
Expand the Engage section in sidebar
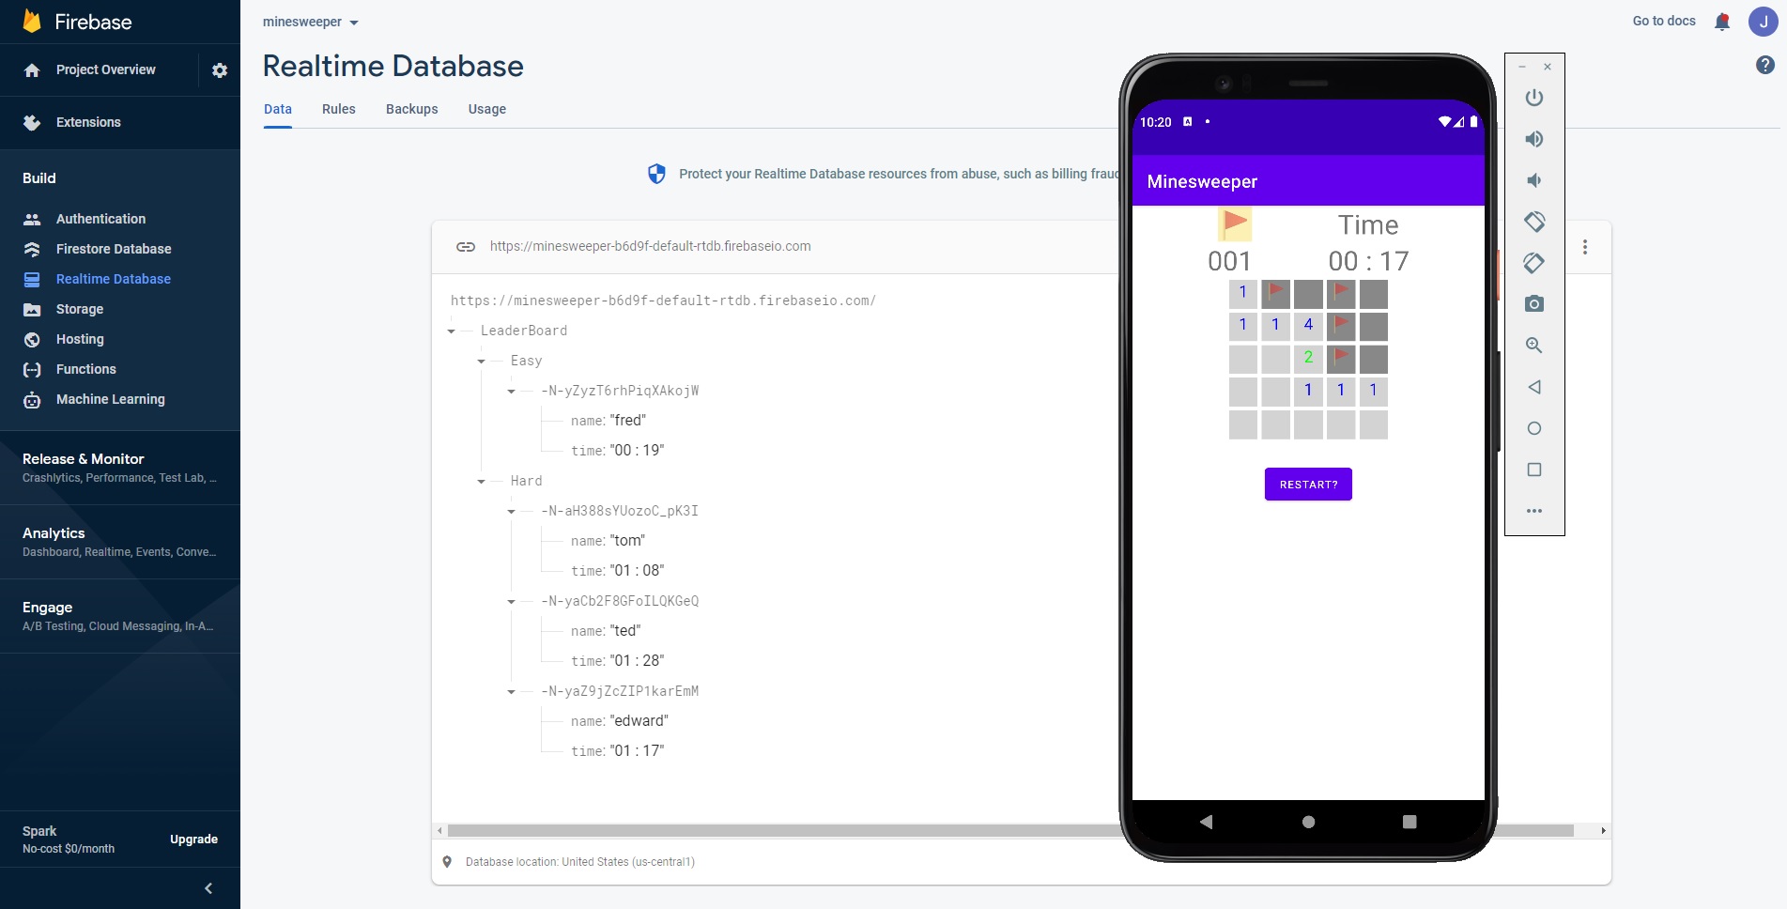[x=120, y=616]
